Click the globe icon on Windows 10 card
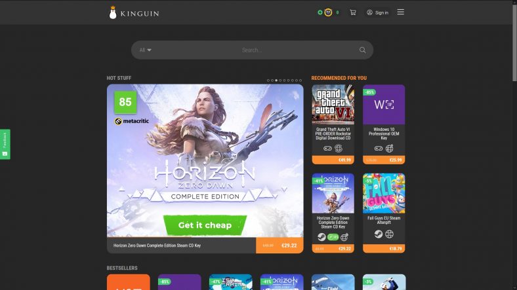This screenshot has height=290, width=517. tap(390, 149)
